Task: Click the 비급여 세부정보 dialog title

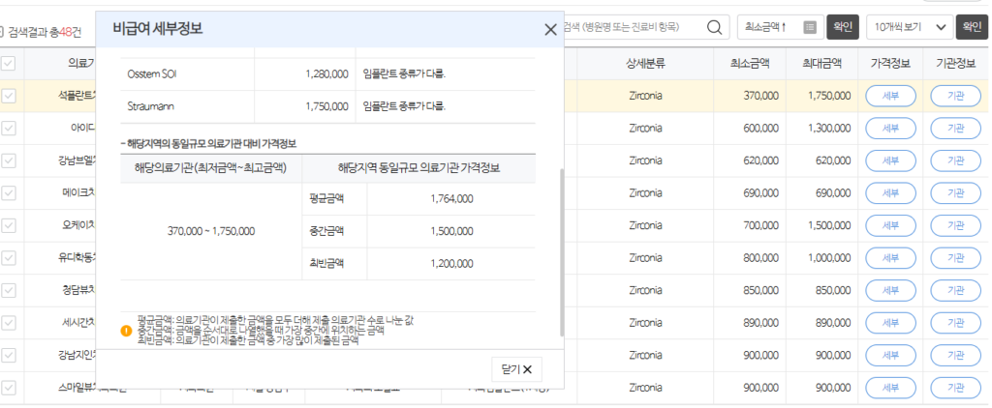Action: pos(158,28)
